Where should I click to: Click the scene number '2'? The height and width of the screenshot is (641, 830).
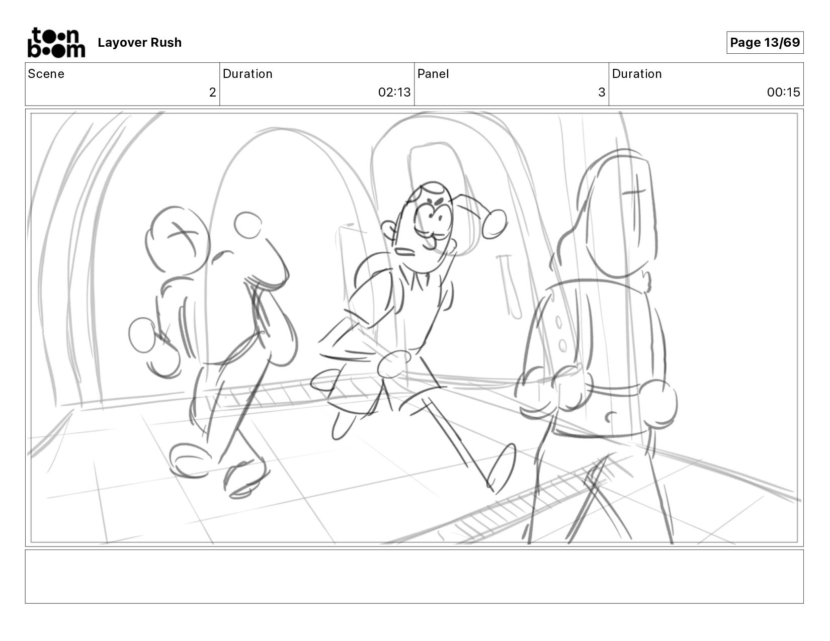tap(212, 93)
